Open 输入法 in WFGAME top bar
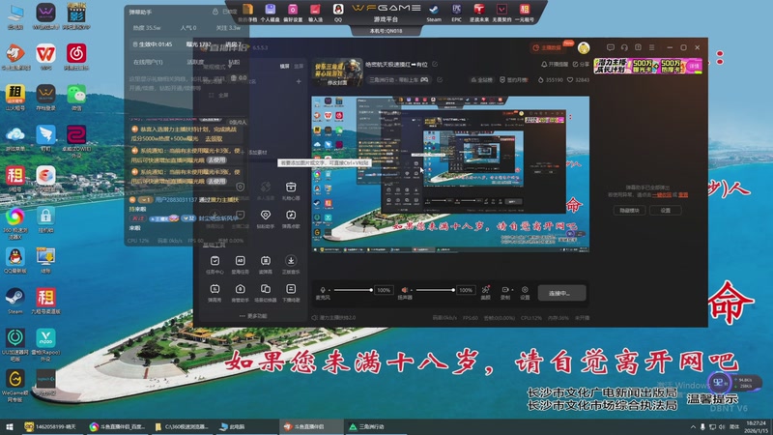The height and width of the screenshot is (435, 773). pos(315,13)
